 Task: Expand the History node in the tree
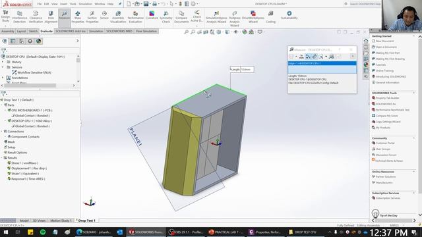tap(3, 62)
